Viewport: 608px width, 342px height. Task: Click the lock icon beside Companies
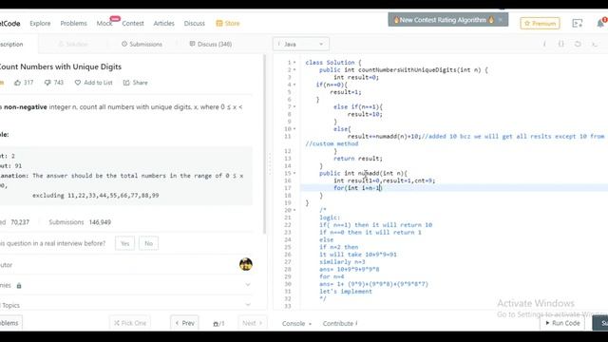pos(19,285)
